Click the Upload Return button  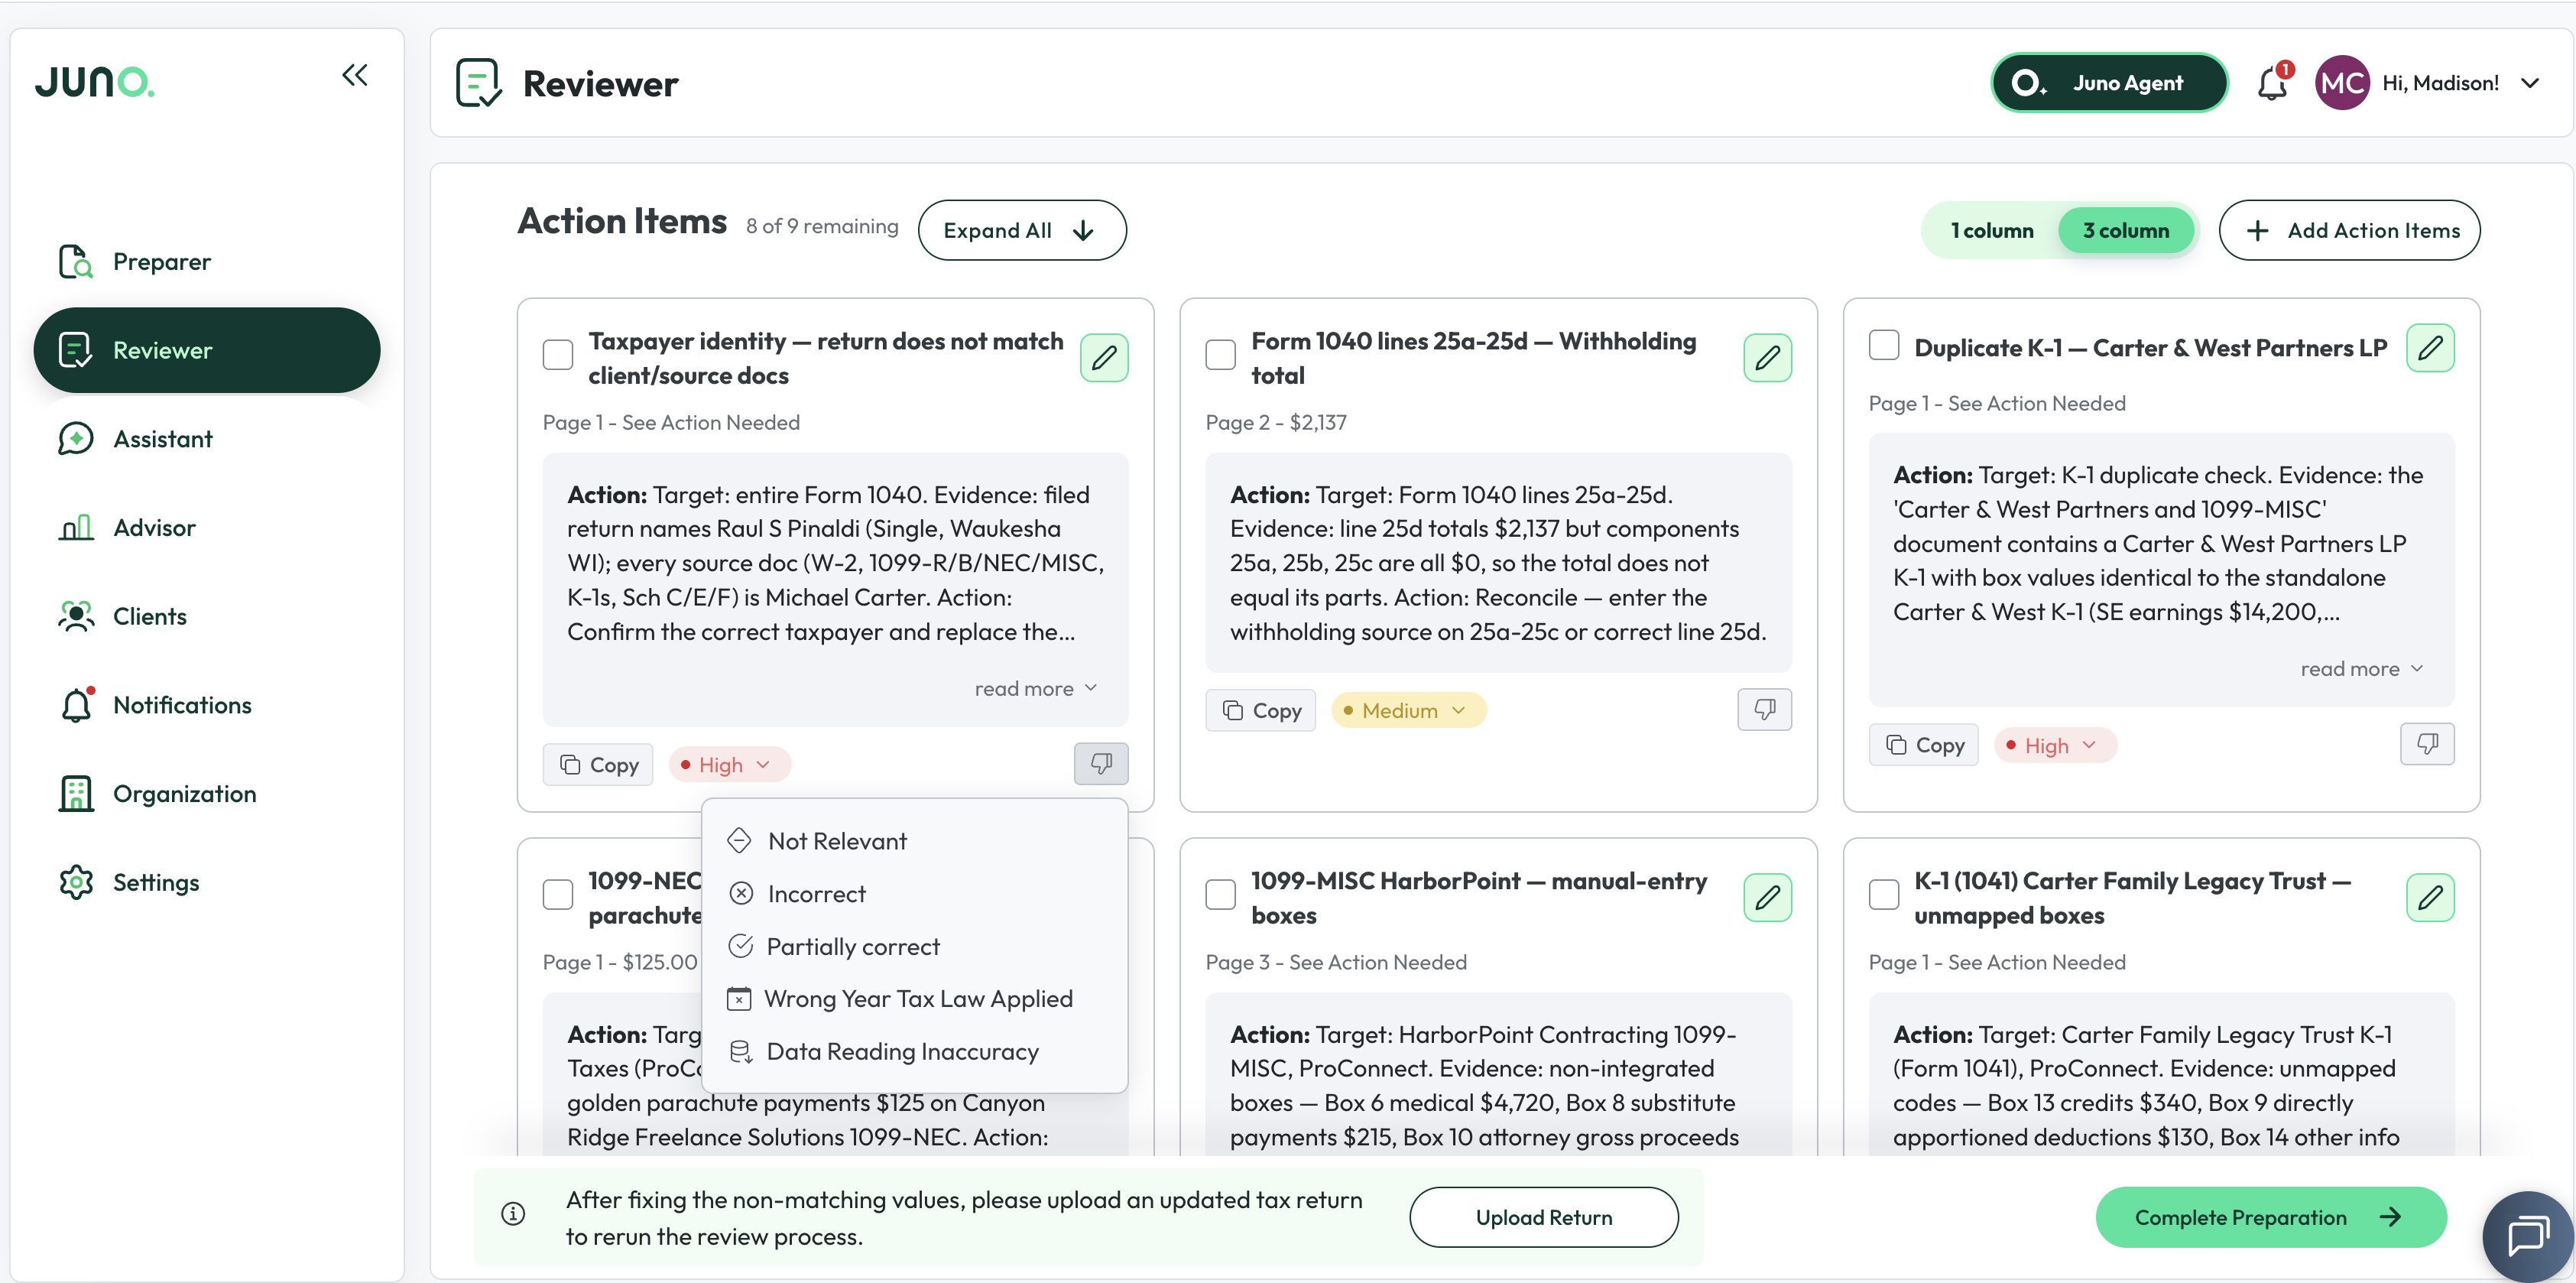(1543, 1217)
